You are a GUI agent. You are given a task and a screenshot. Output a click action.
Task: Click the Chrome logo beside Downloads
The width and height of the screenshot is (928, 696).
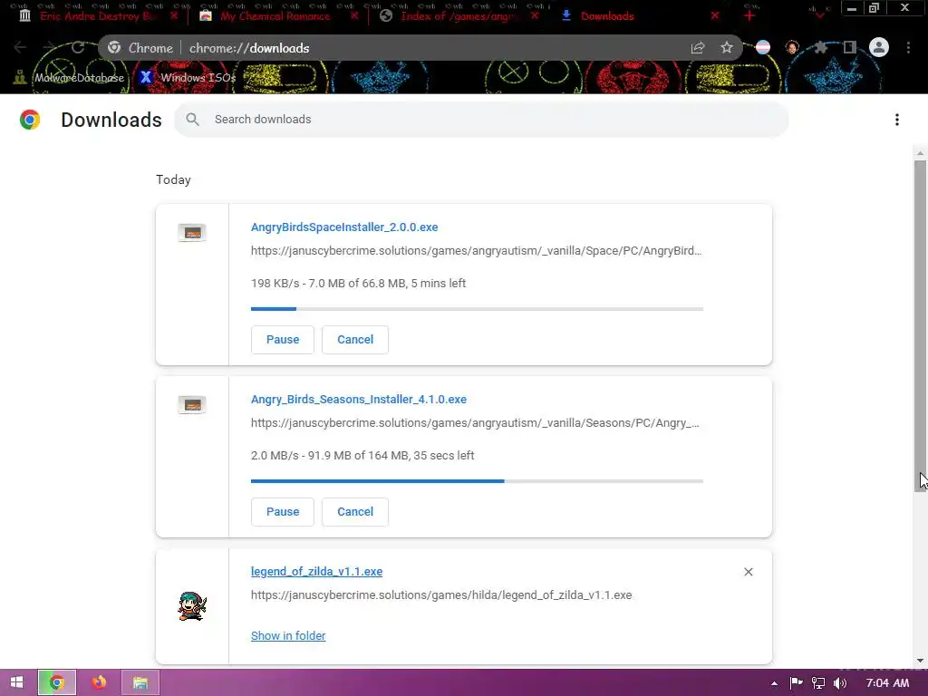point(30,120)
